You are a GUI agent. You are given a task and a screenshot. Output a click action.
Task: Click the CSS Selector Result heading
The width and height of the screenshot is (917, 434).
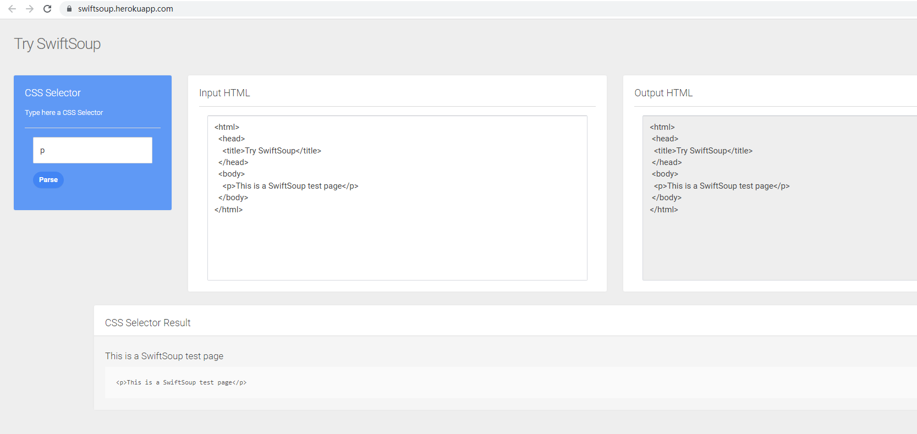(x=148, y=323)
